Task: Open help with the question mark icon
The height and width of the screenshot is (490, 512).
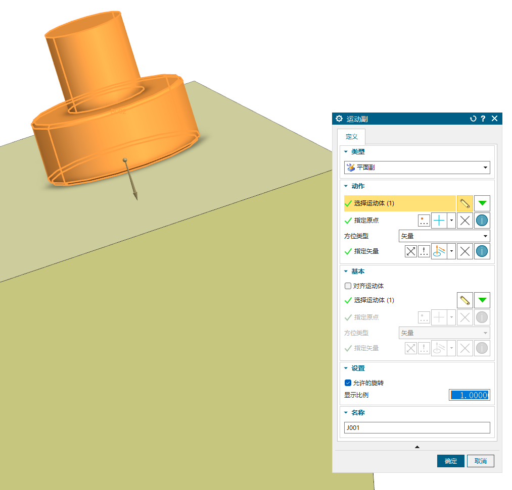Action: 483,119
